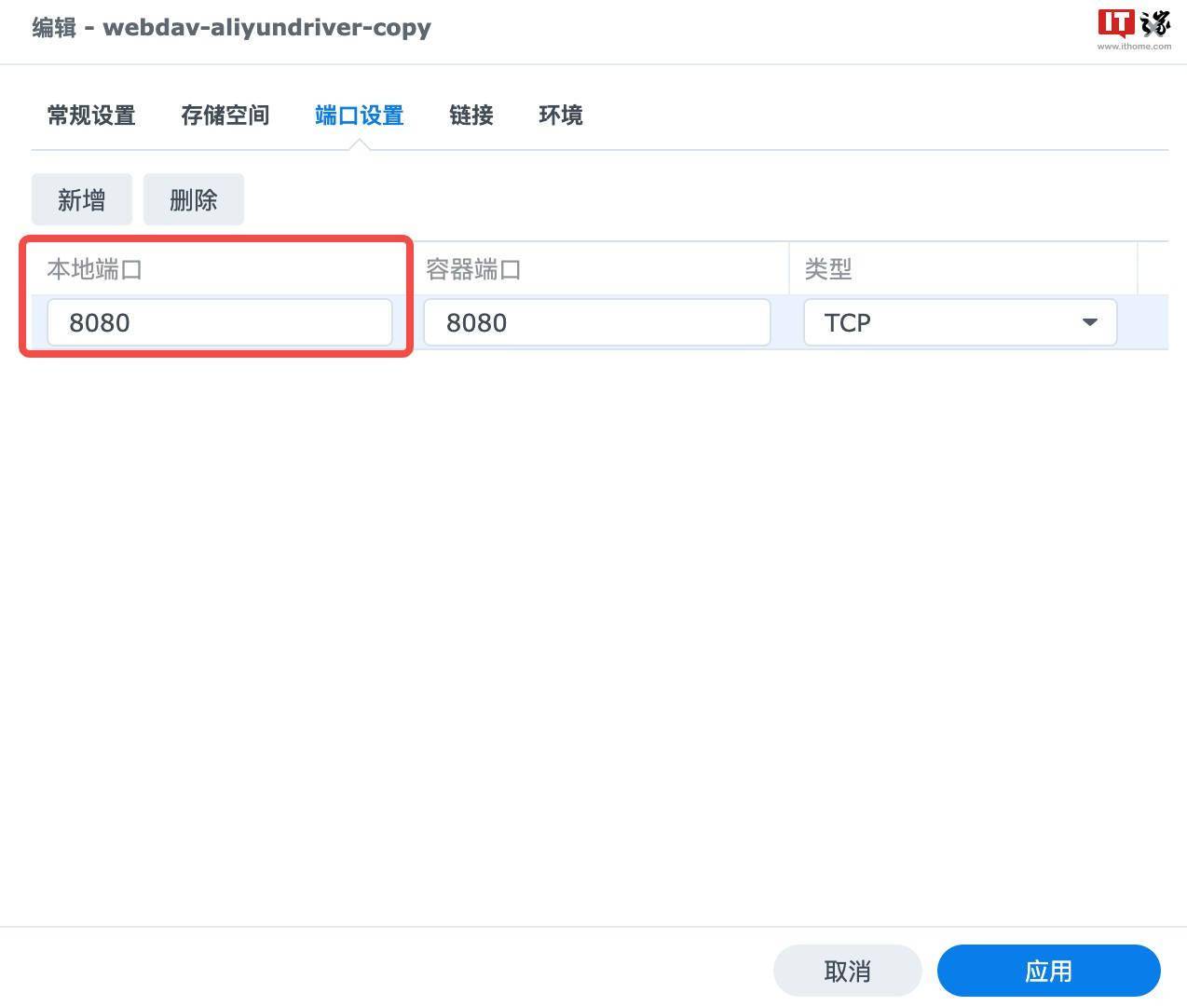The height and width of the screenshot is (1006, 1187).
Task: Click the dialog title webdav-aliyundriver-copy
Action: [267, 27]
